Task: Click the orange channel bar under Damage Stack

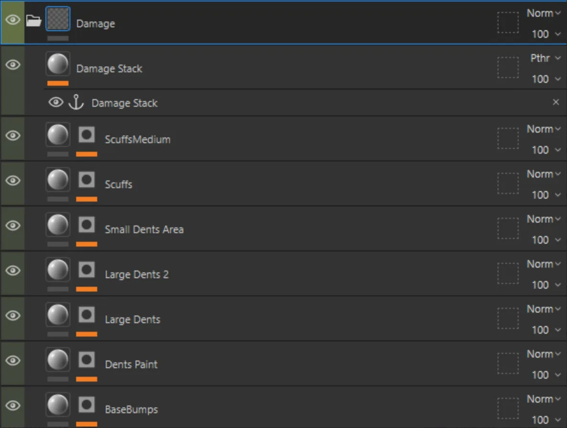Action: tap(58, 83)
